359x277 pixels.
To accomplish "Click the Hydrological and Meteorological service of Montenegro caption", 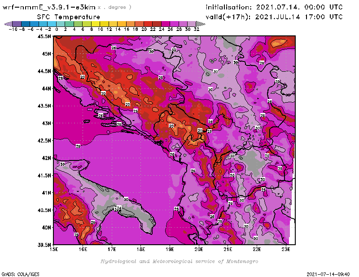I will [x=179, y=261].
